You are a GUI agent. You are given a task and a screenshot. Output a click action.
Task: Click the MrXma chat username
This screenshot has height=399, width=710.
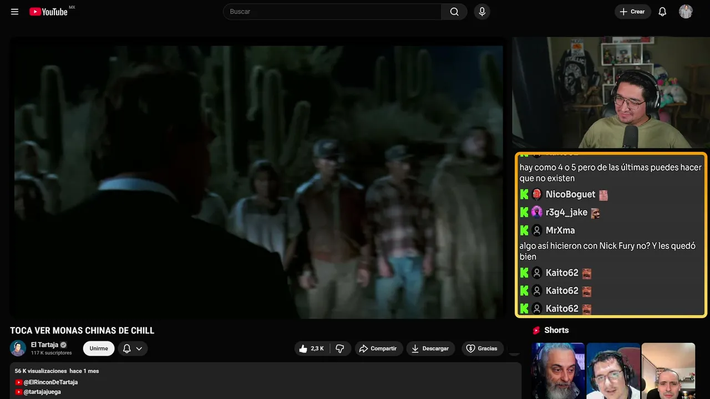point(560,230)
